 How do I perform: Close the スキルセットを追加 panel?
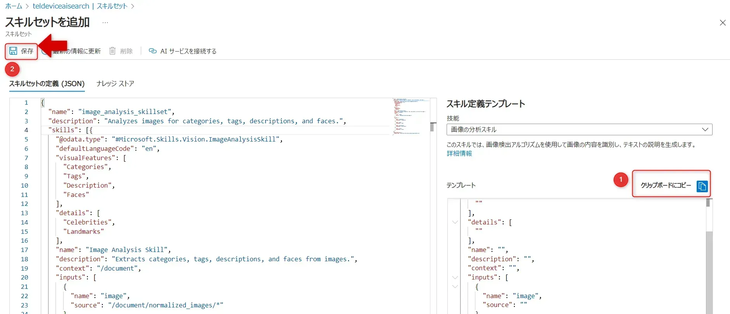pos(723,23)
